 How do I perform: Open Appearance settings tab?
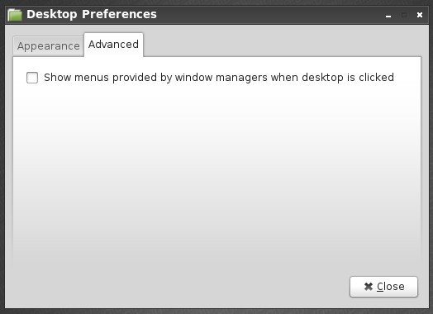49,46
